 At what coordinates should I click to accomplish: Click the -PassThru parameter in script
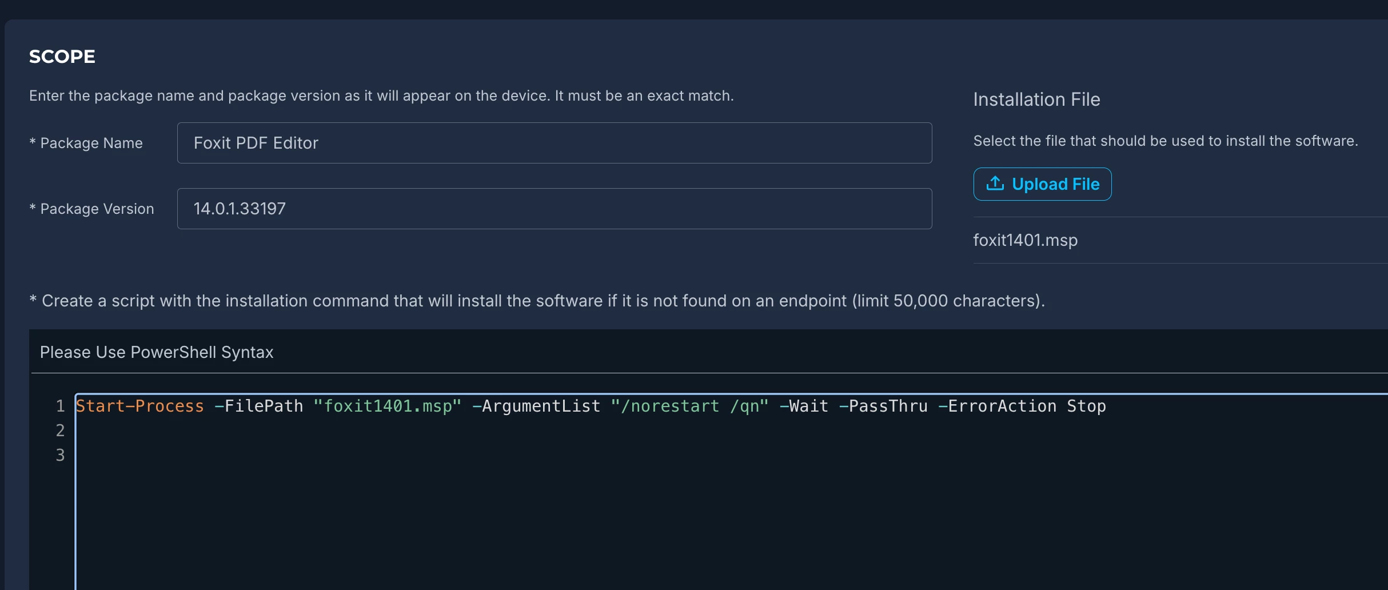(x=883, y=406)
